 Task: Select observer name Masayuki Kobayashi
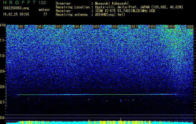click(x=112, y=3)
